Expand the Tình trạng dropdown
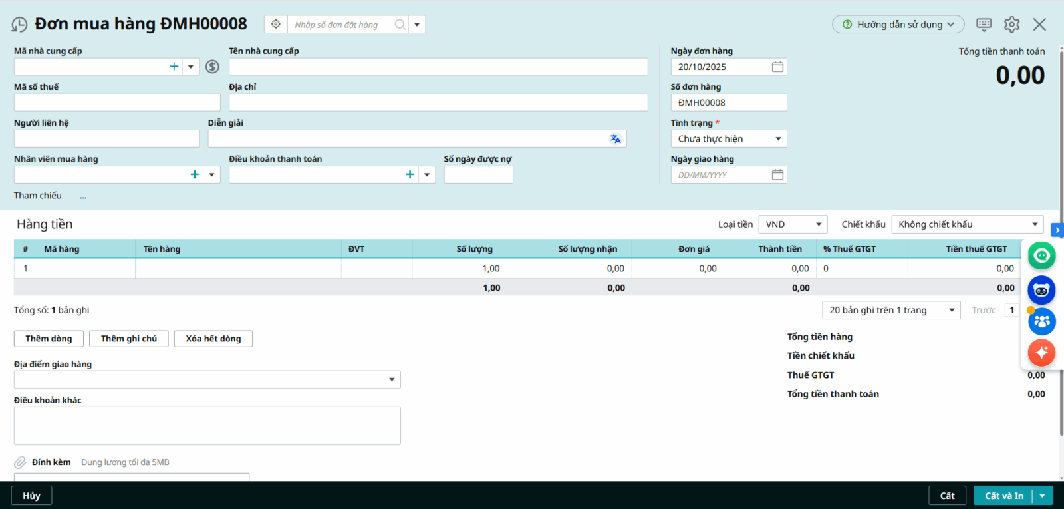 click(x=778, y=139)
